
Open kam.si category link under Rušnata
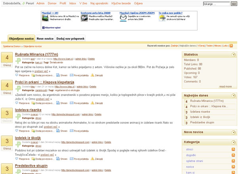38,62
